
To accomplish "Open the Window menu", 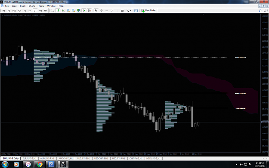I will pos(51,6).
